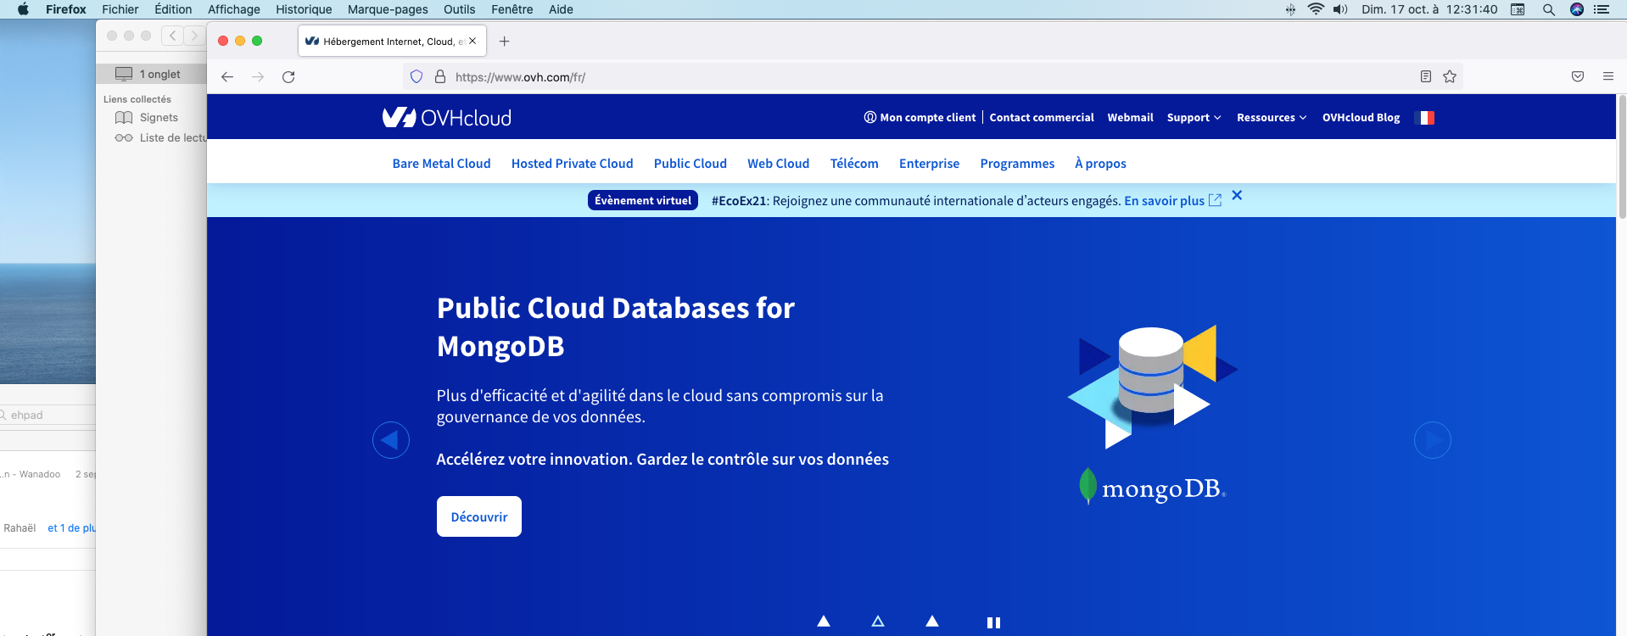Expand the Ressources dropdown
The height and width of the screenshot is (636, 1627).
click(1271, 118)
